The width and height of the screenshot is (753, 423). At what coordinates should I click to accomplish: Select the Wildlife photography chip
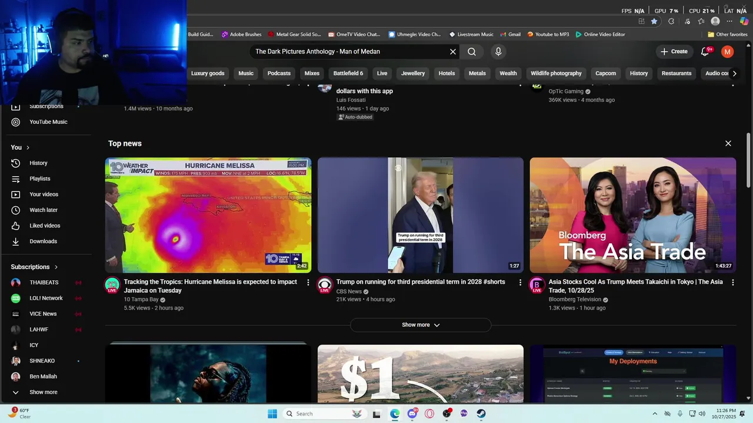[x=556, y=73]
